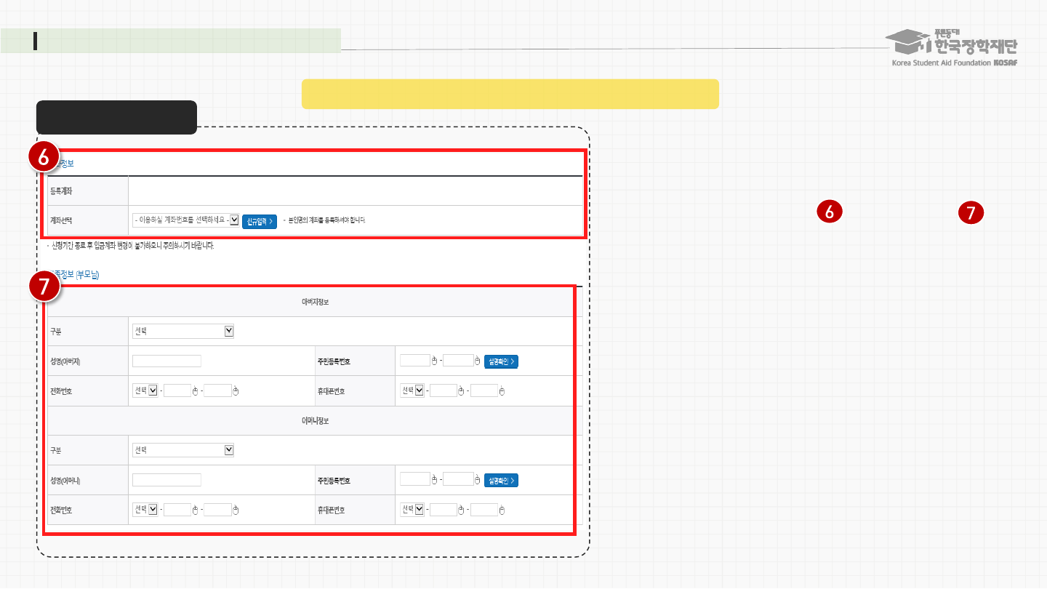Click the 계좌선택 row label
This screenshot has height=589, width=1047.
click(61, 220)
